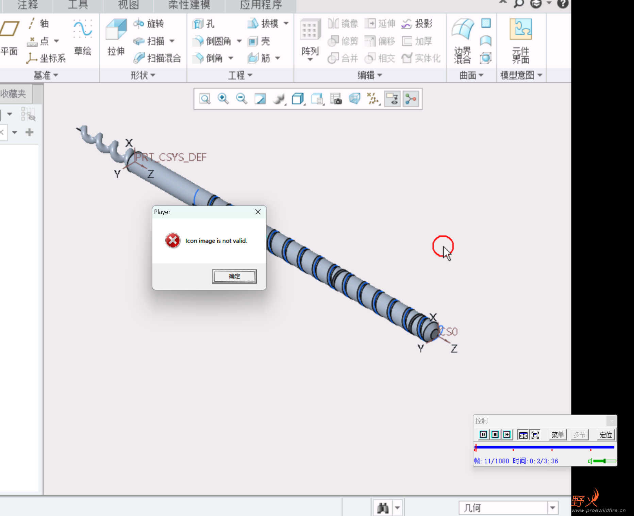Click the binoculars find icon in status bar
This screenshot has width=634, height=516.
(383, 508)
